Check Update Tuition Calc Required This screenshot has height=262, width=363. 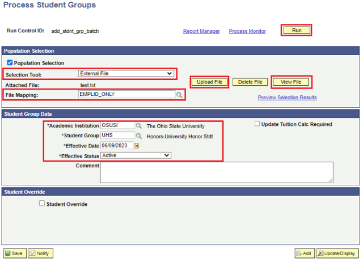pyautogui.click(x=257, y=124)
